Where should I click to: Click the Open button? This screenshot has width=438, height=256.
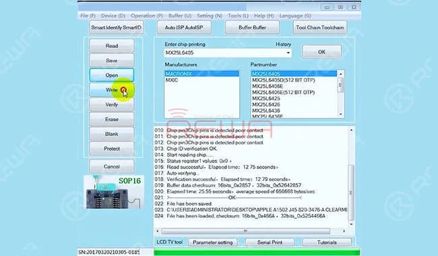coord(112,75)
